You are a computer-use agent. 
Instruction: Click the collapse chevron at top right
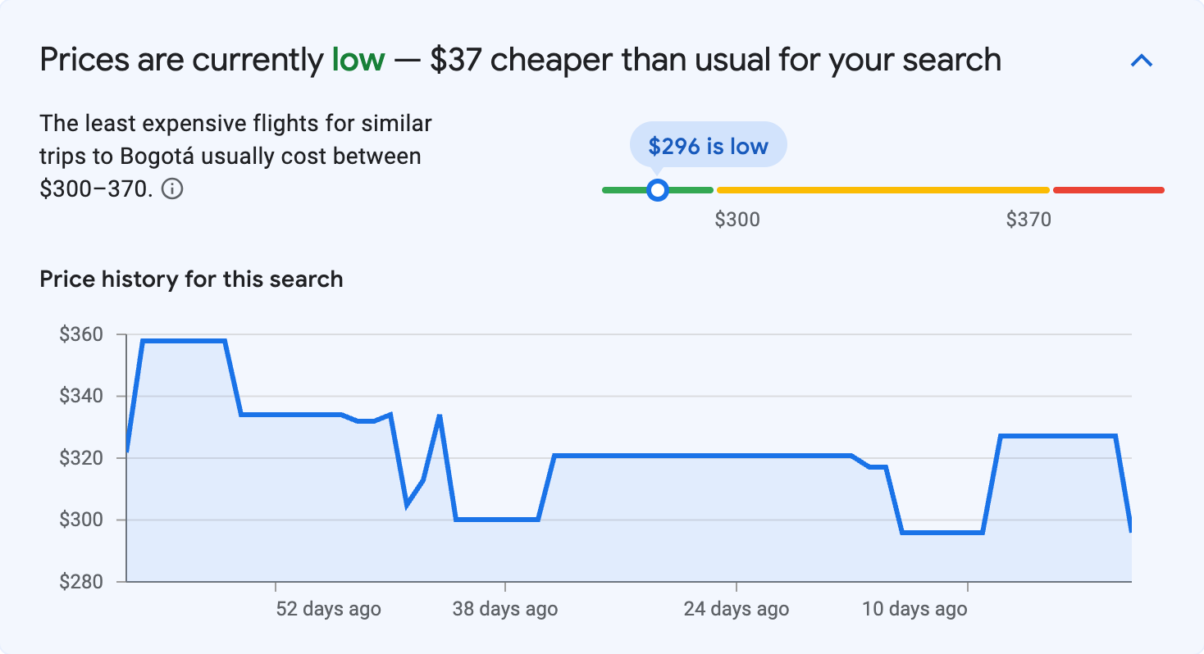[1142, 60]
